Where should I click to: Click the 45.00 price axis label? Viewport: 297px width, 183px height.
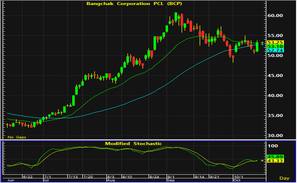click(x=275, y=76)
